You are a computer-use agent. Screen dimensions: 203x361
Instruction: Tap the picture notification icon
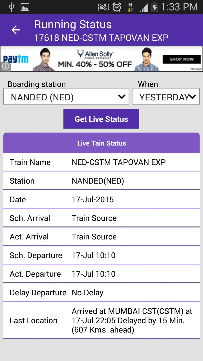pyautogui.click(x=25, y=7)
